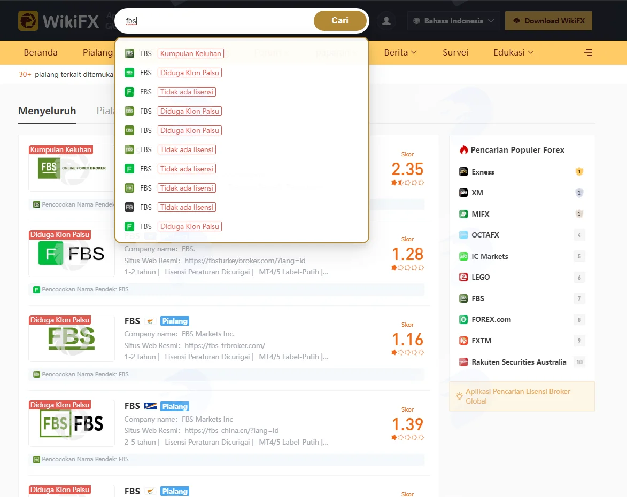Click the FXTM broker icon

coord(463,341)
